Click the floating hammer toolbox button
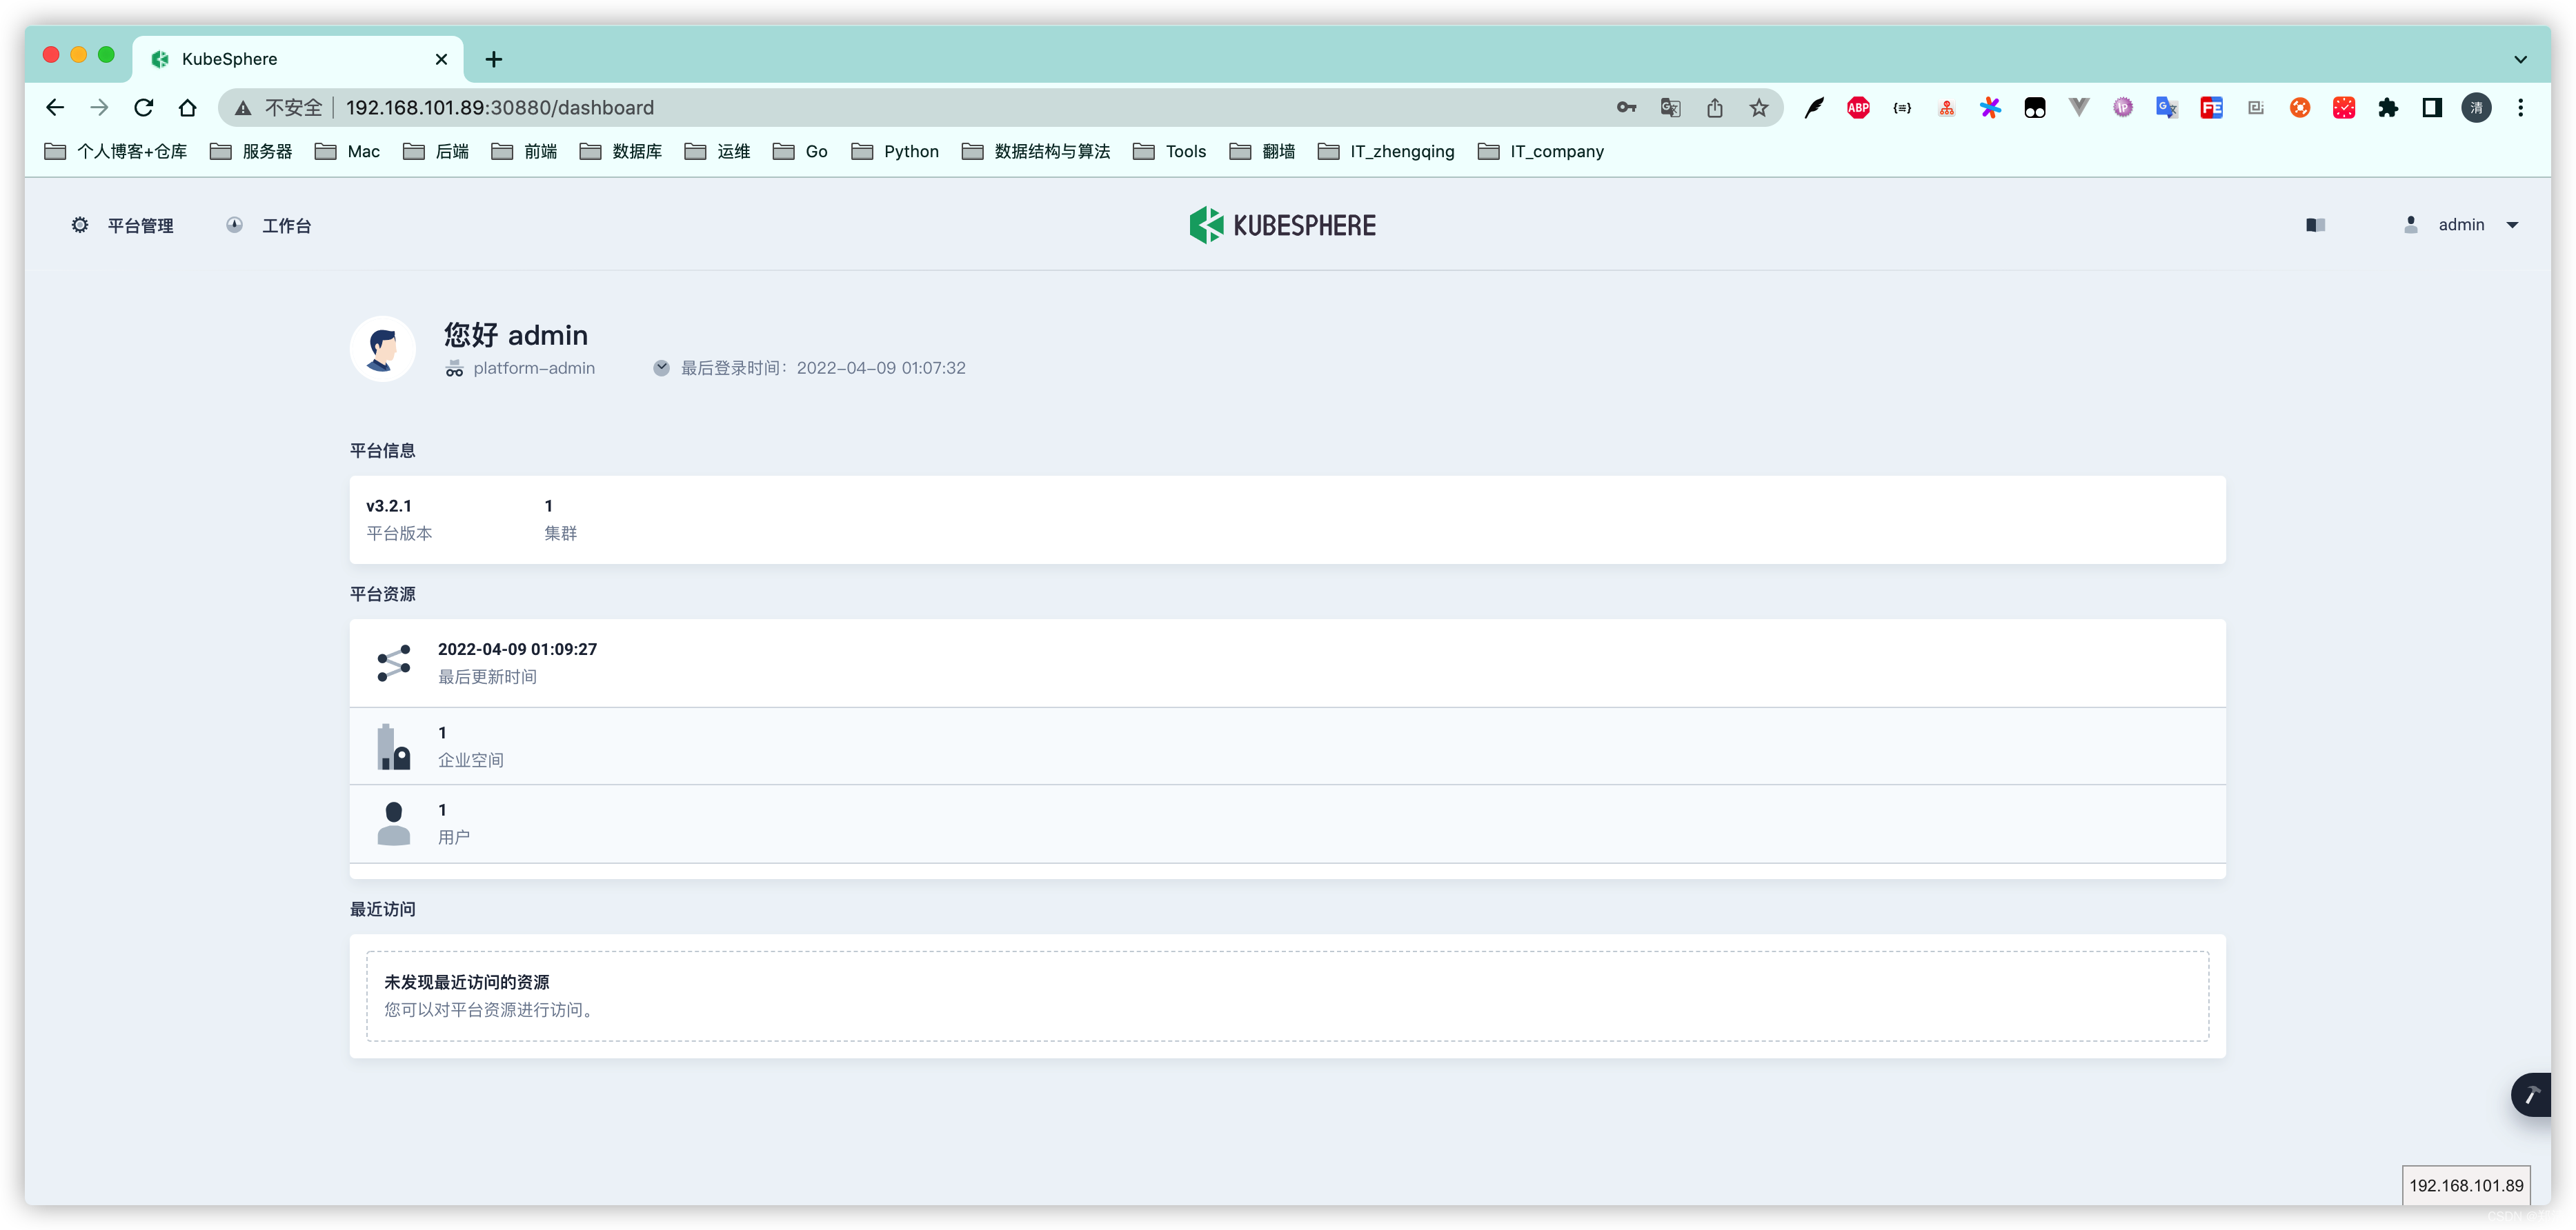Screen dimensions: 2576x1230 point(2533,1095)
